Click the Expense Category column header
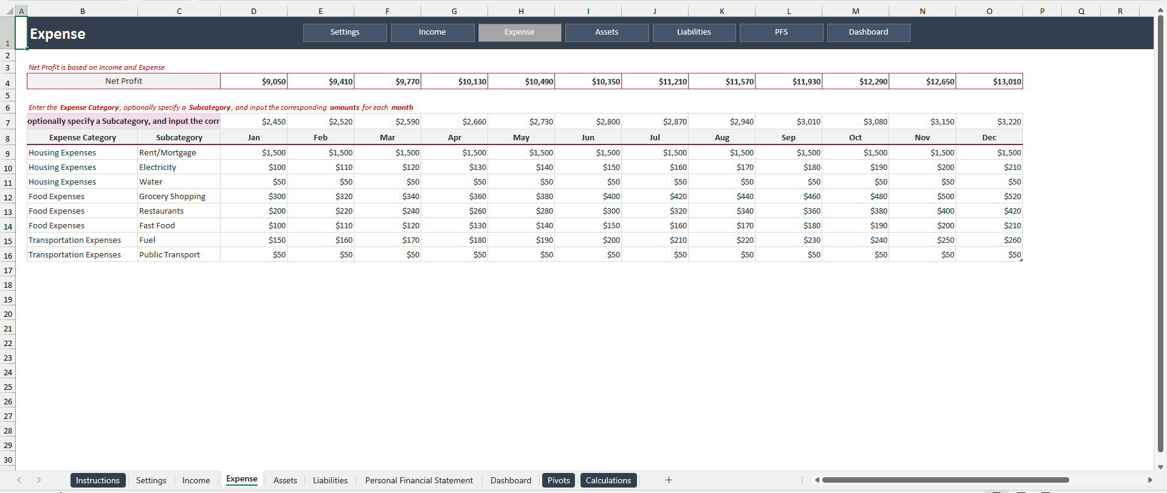Image resolution: width=1167 pixels, height=493 pixels. pyautogui.click(x=83, y=137)
